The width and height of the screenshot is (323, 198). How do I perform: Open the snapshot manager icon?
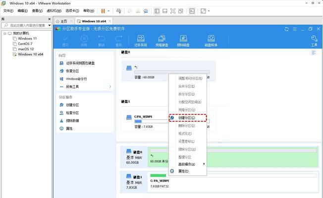[146, 11]
